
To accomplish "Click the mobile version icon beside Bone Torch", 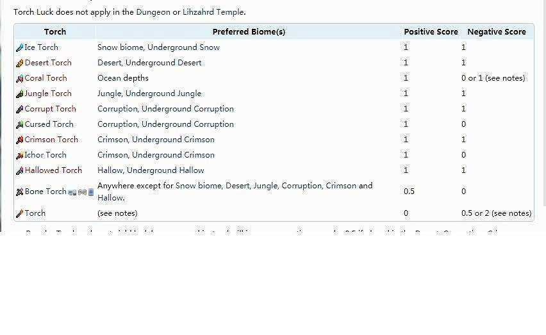I will pyautogui.click(x=90, y=192).
